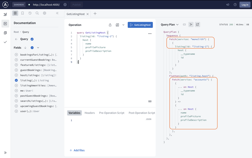Deselect the Query checkmark next to Query heading
Screen dimensions: 252x158
coord(32,39)
